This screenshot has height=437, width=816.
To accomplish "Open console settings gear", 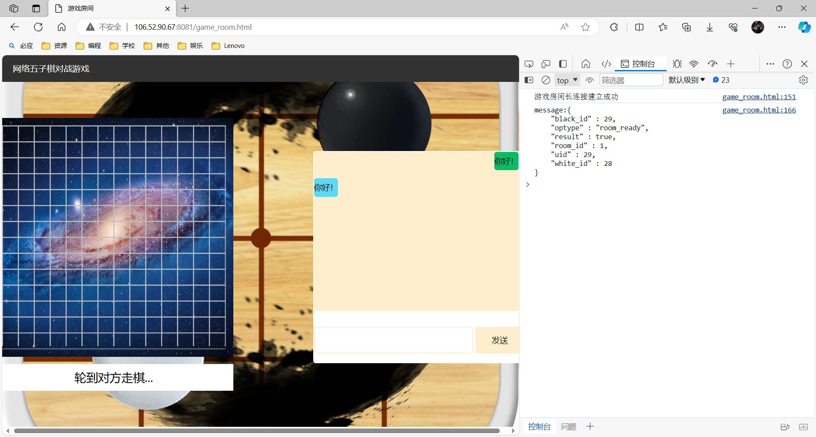I will [x=803, y=80].
